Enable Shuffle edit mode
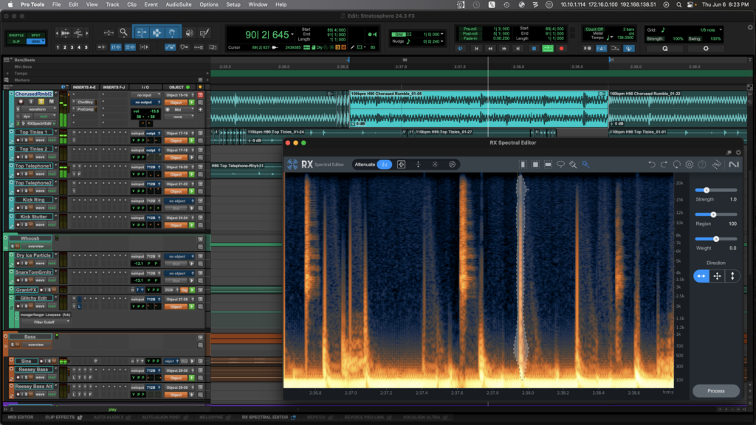756x425 pixels. point(16,35)
